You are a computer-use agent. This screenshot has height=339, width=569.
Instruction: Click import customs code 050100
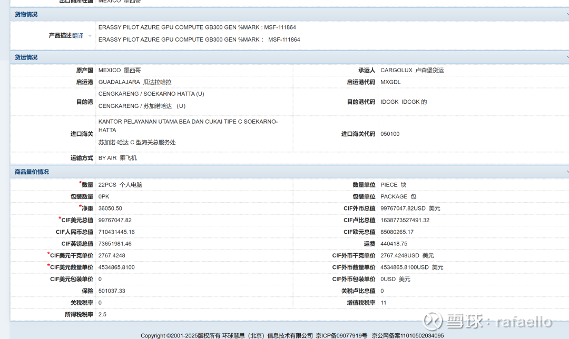390,134
